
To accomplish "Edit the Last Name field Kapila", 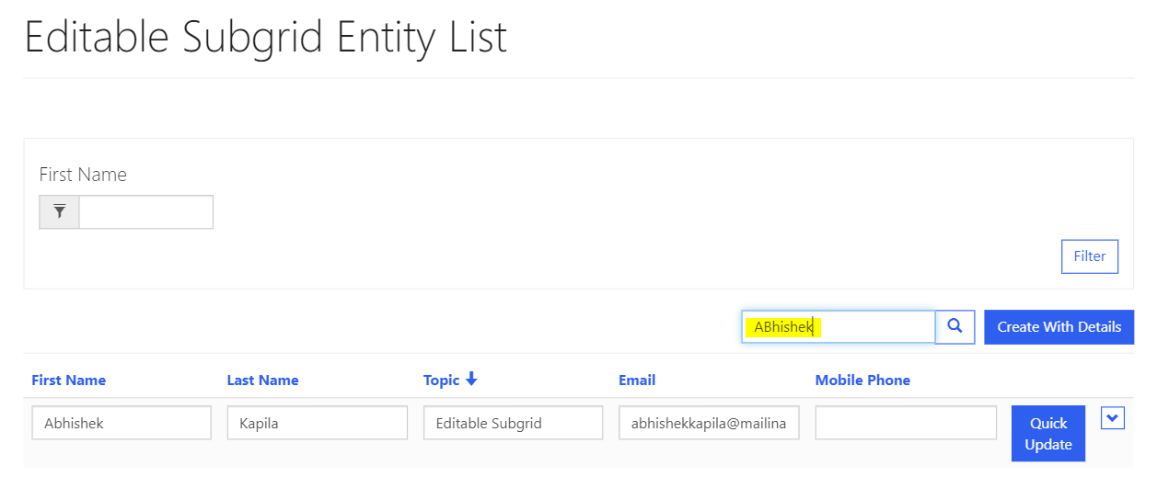I will tap(317, 423).
